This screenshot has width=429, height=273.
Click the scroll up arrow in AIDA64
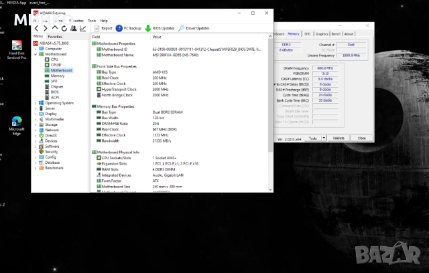(270, 36)
